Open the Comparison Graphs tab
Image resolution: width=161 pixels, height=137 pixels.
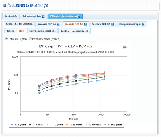(132, 24)
